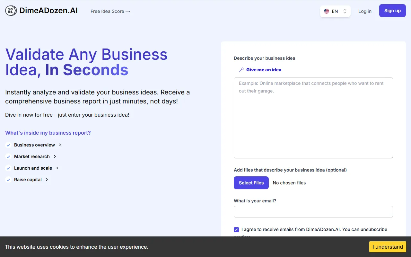Viewport: 411px width, 257px height.
Task: Expand the Business overview section chevron
Action: point(60,145)
